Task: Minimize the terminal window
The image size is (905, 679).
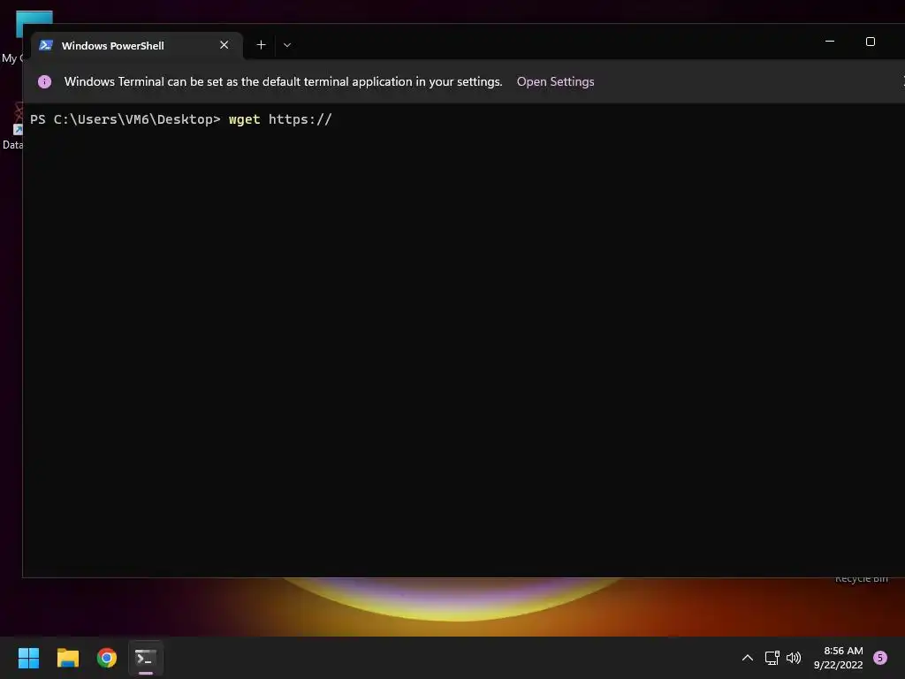Action: point(829,42)
